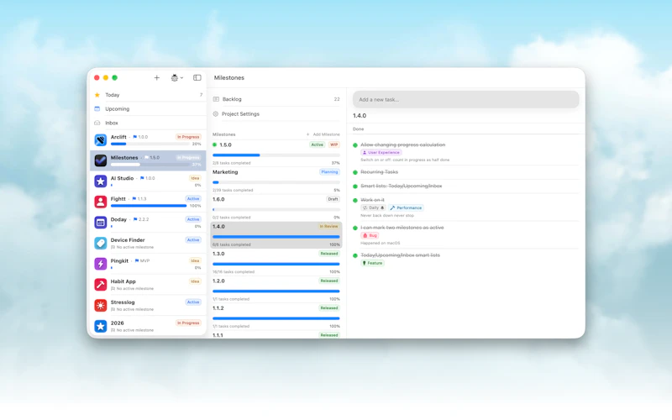Click the Add a new task field
The width and height of the screenshot is (672, 420).
point(466,99)
